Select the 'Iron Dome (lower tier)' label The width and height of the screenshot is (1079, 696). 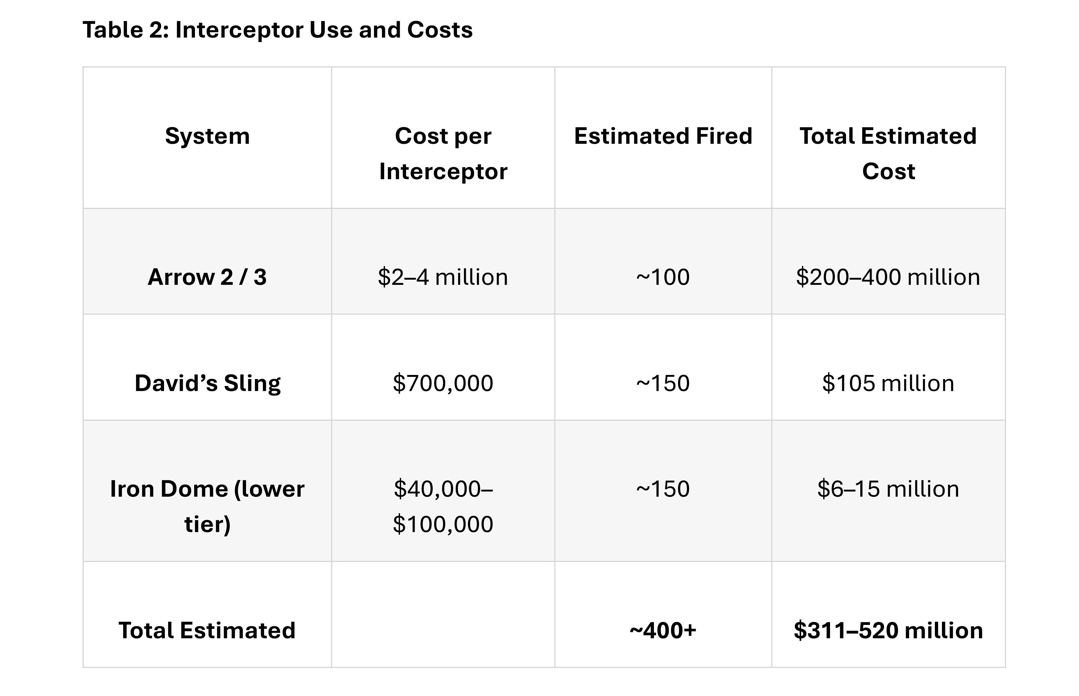pyautogui.click(x=207, y=507)
